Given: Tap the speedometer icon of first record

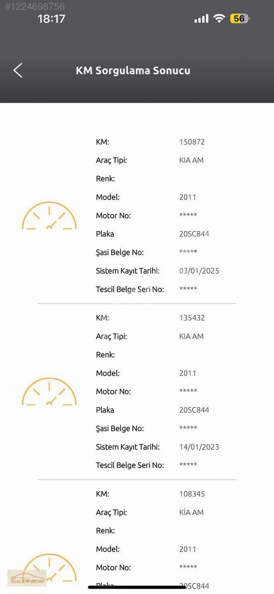Looking at the screenshot, I should click(x=49, y=216).
